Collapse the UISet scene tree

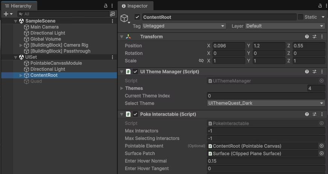click(15, 57)
